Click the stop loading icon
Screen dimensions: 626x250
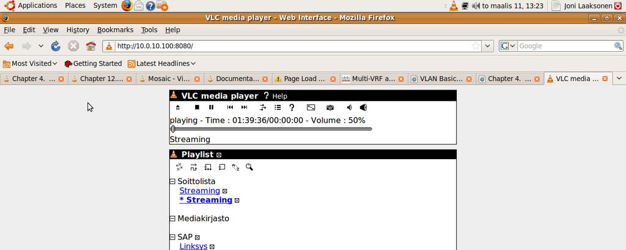pos(73,46)
